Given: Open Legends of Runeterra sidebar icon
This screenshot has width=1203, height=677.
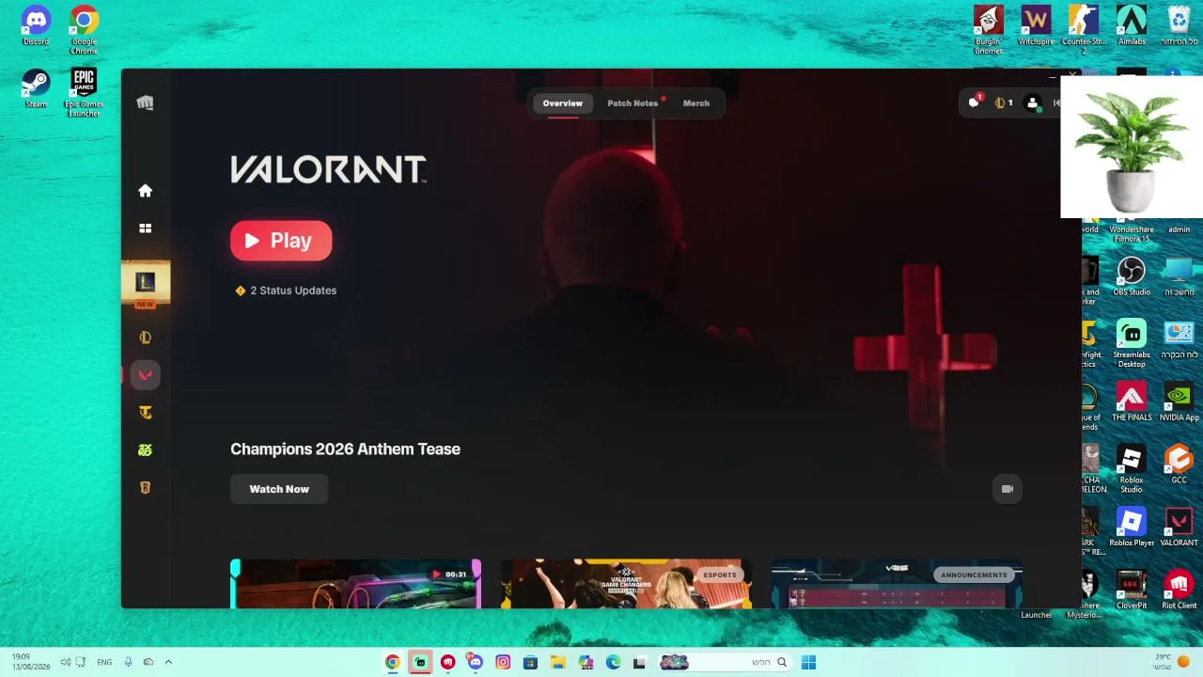Looking at the screenshot, I should (x=145, y=488).
